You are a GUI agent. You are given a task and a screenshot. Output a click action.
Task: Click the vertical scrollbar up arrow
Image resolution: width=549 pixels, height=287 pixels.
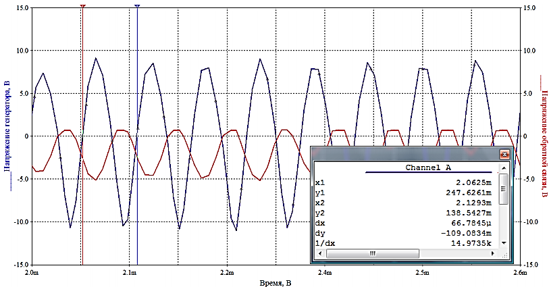pos(504,168)
